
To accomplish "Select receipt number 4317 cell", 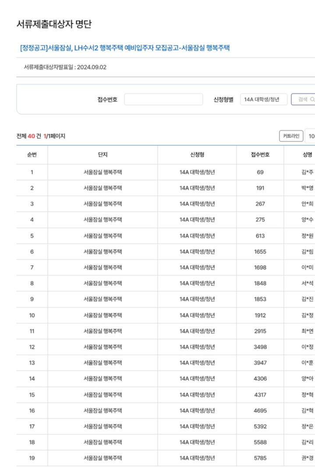I will [x=260, y=395].
